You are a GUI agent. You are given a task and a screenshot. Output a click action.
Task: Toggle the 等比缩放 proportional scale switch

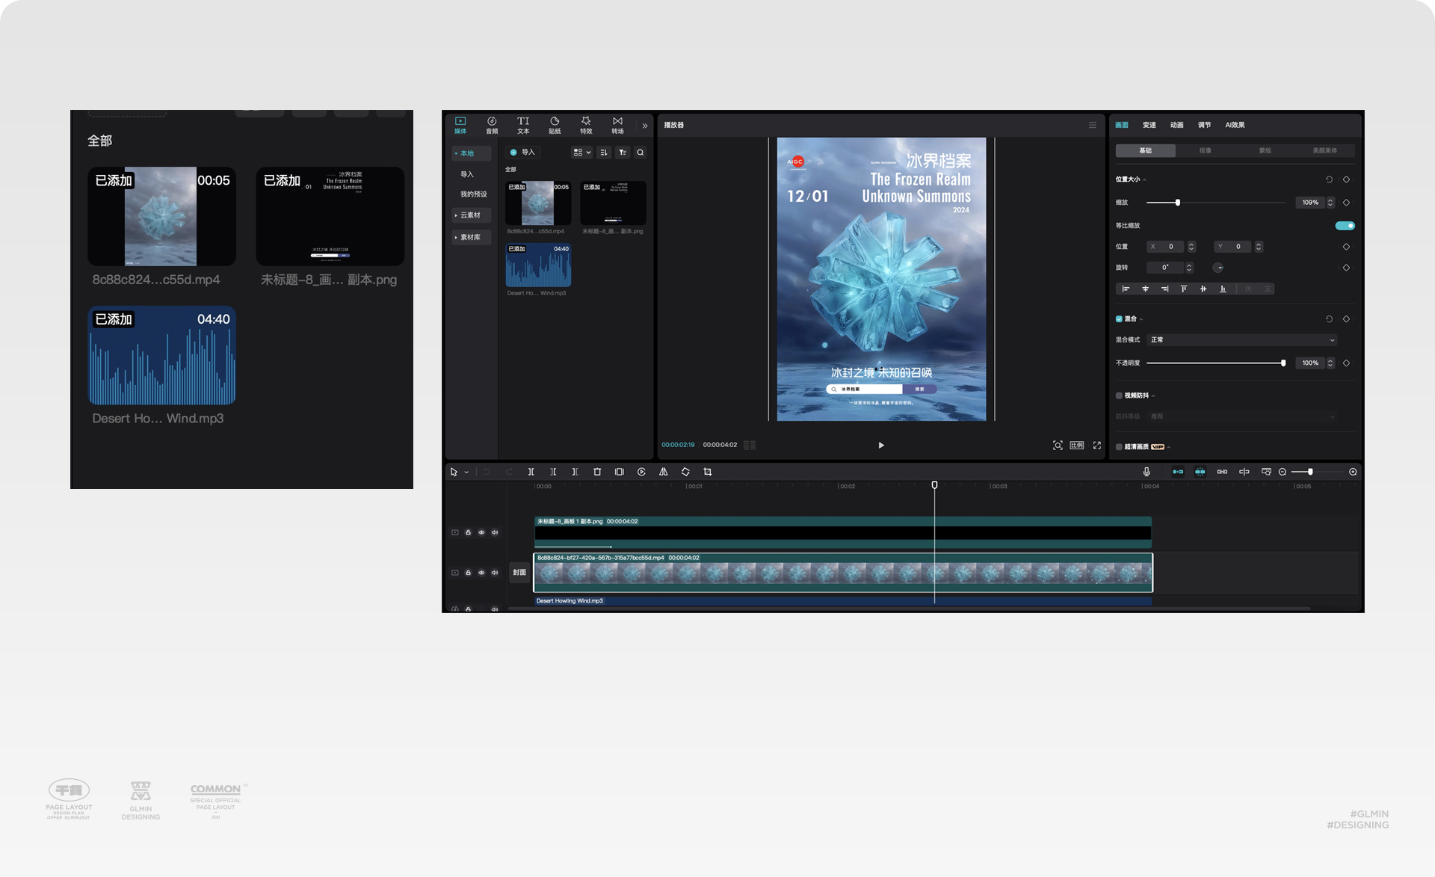click(x=1345, y=226)
